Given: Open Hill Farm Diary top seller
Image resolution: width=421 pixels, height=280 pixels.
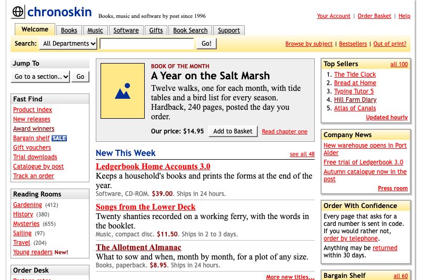Looking at the screenshot, I should [355, 100].
